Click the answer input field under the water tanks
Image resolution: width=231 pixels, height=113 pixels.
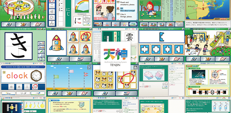coord(147,87)
